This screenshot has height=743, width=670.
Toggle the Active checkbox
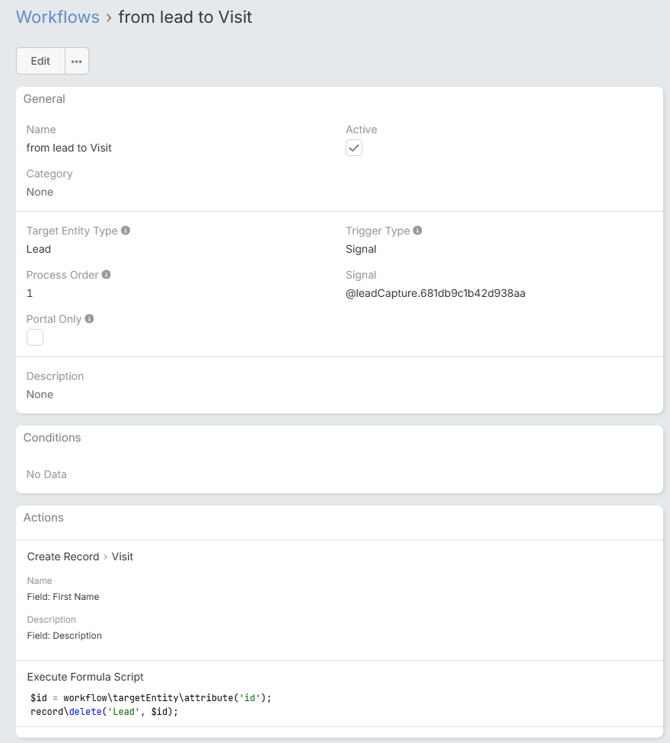point(354,148)
